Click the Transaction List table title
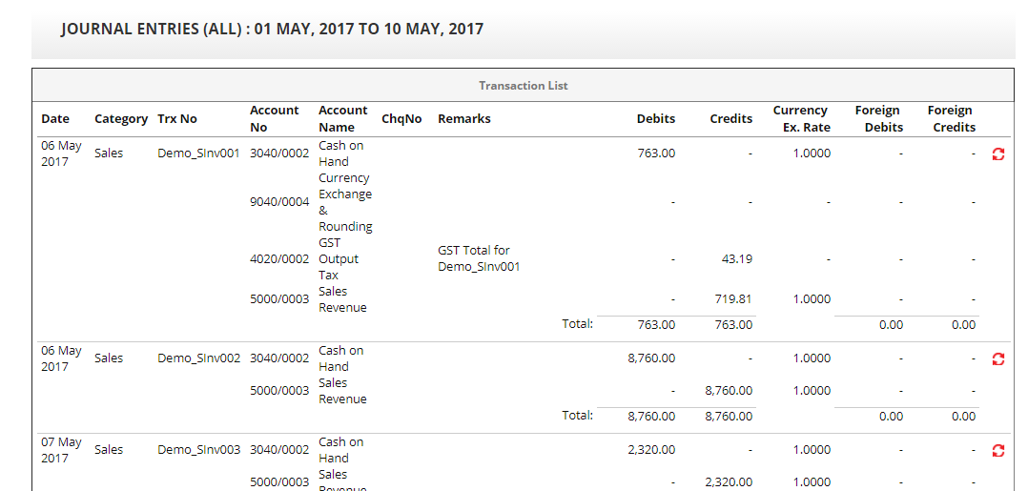The image size is (1028, 491). tap(523, 86)
